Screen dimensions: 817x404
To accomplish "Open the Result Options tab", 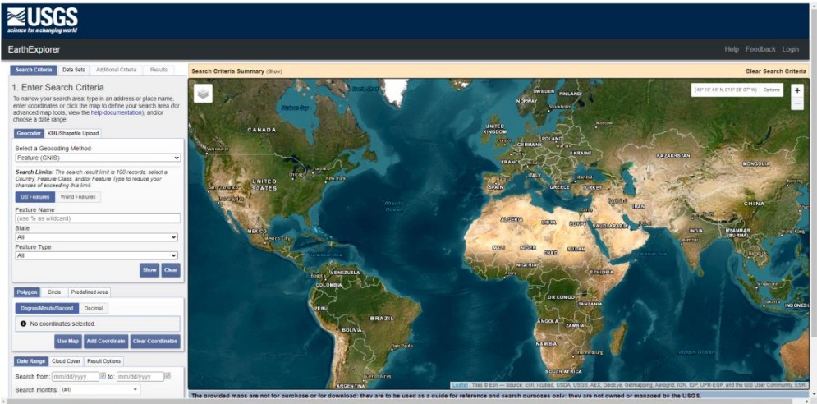I will click(x=103, y=361).
